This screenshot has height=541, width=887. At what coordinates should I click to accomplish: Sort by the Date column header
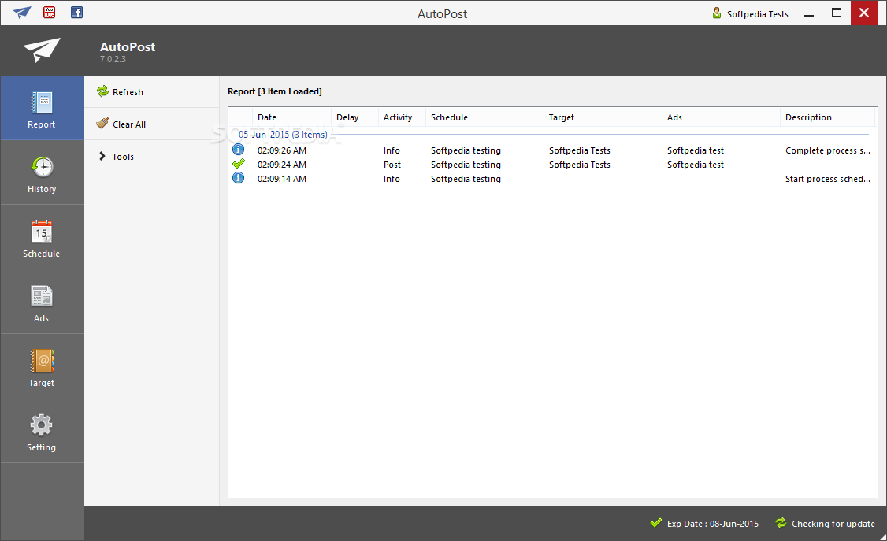(291, 117)
